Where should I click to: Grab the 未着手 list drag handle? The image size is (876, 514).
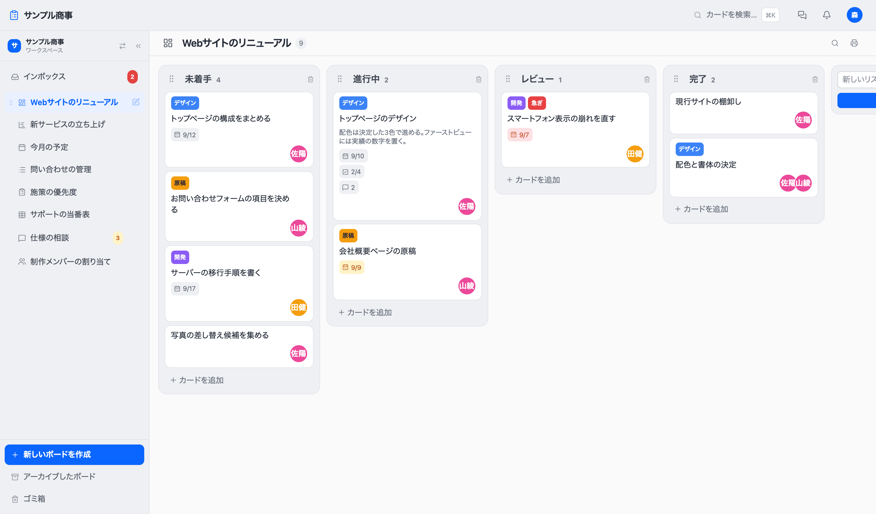171,79
